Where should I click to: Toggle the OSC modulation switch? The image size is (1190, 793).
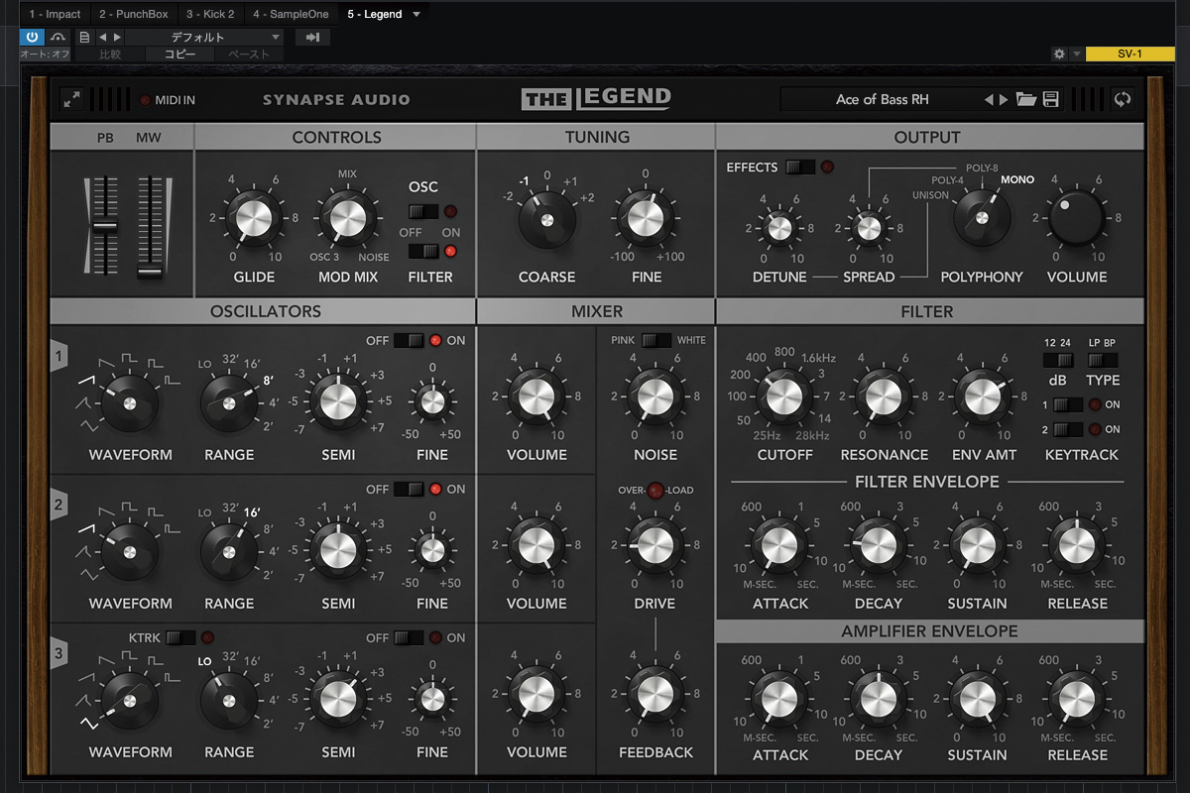[x=423, y=211]
